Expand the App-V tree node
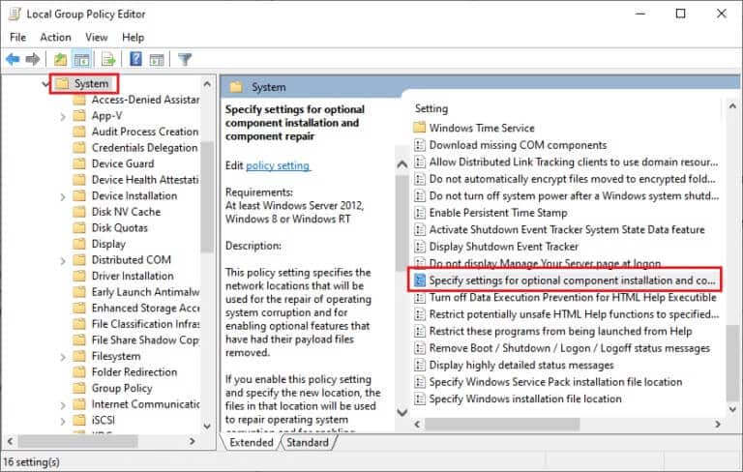This screenshot has height=472, width=743. [63, 116]
